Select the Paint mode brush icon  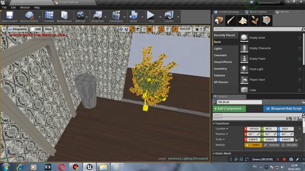pyautogui.click(x=231, y=20)
